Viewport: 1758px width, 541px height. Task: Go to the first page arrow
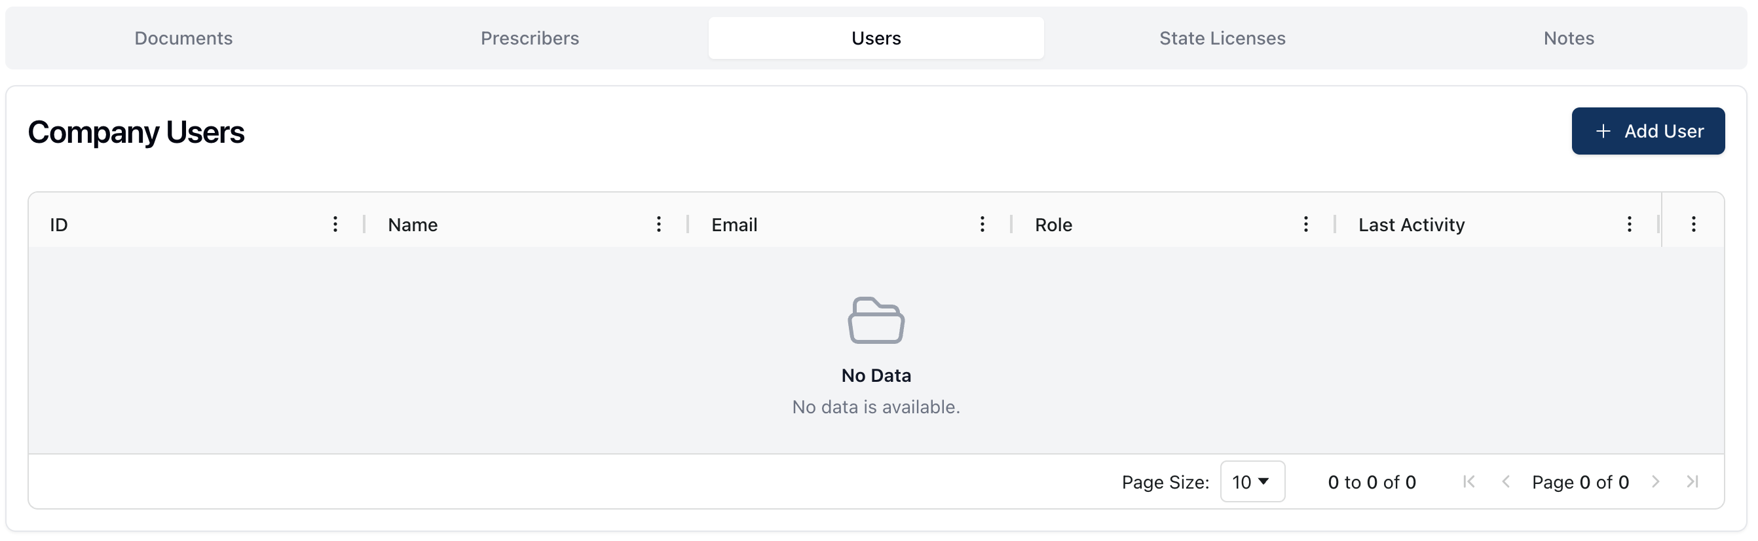pyautogui.click(x=1469, y=481)
